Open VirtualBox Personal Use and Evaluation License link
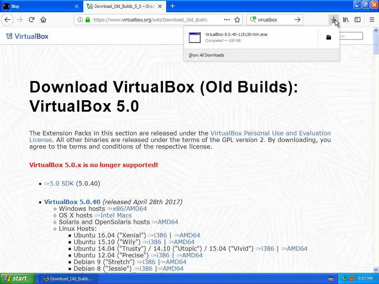Screen dimensions: 379x284 [271, 133]
